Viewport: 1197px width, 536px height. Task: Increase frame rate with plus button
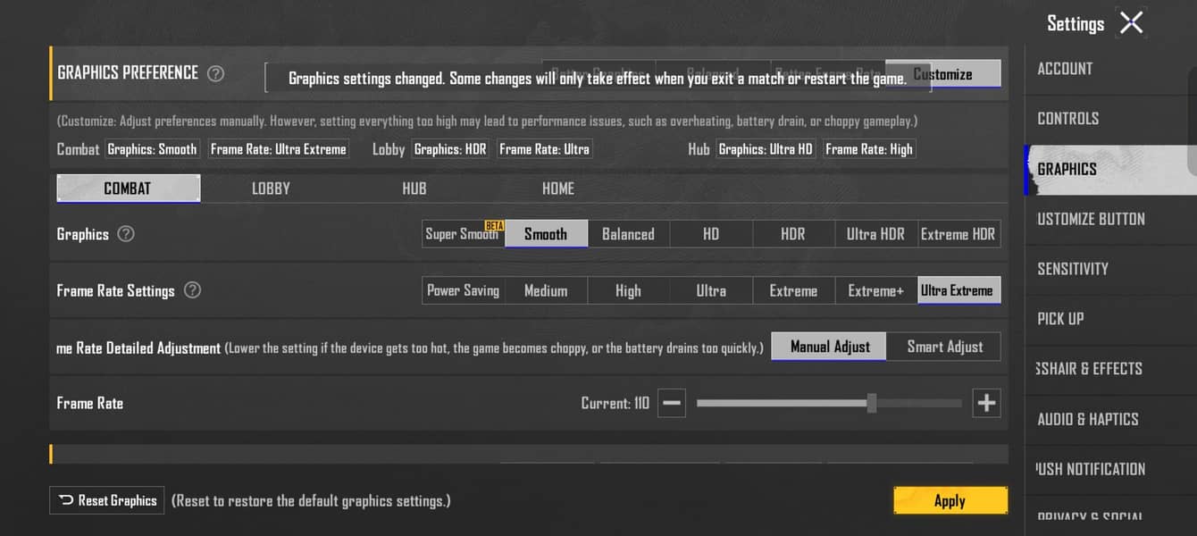tap(986, 404)
